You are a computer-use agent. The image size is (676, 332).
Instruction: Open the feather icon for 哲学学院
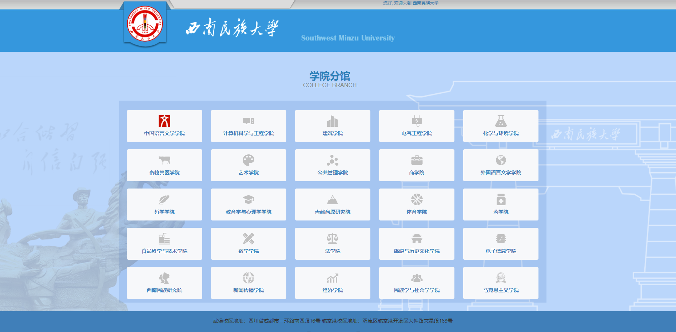point(164,199)
